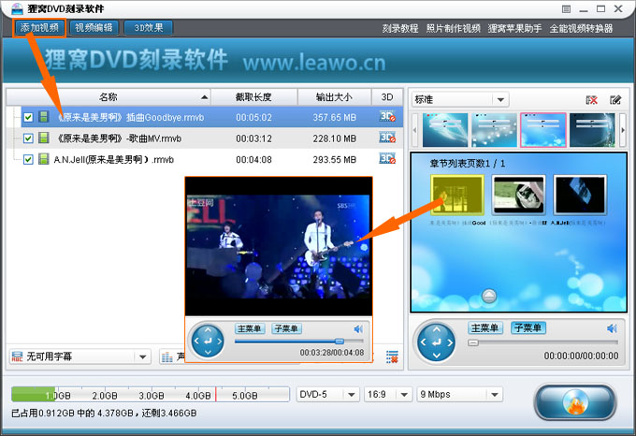
Task: Click the round up-arrow button in menu preview
Action: tap(489, 296)
